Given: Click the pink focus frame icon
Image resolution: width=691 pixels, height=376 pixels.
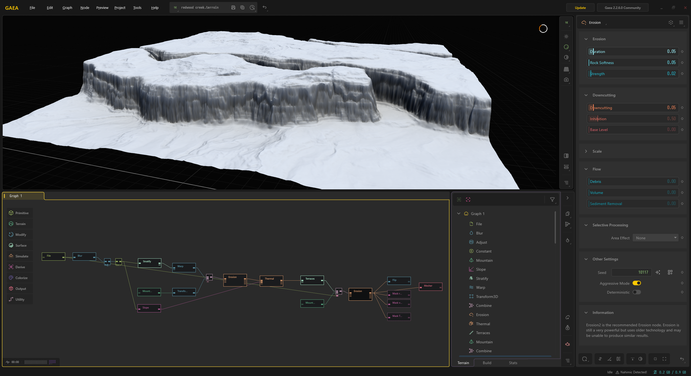Looking at the screenshot, I should (x=468, y=199).
